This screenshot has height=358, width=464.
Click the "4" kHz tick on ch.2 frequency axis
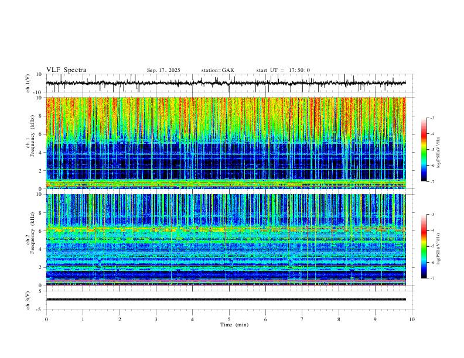tap(41, 249)
